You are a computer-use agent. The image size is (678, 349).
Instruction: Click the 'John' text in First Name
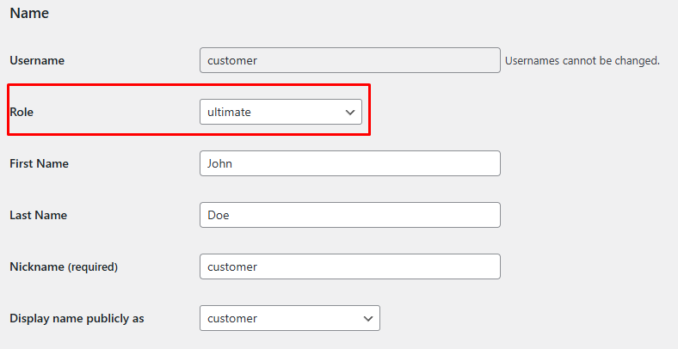click(x=220, y=163)
